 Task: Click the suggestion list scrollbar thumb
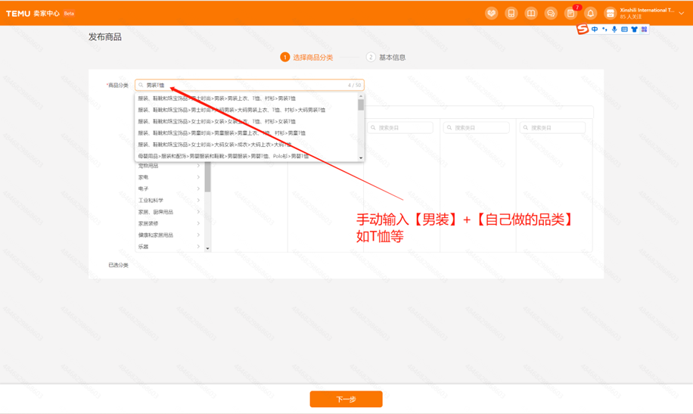pos(361,105)
